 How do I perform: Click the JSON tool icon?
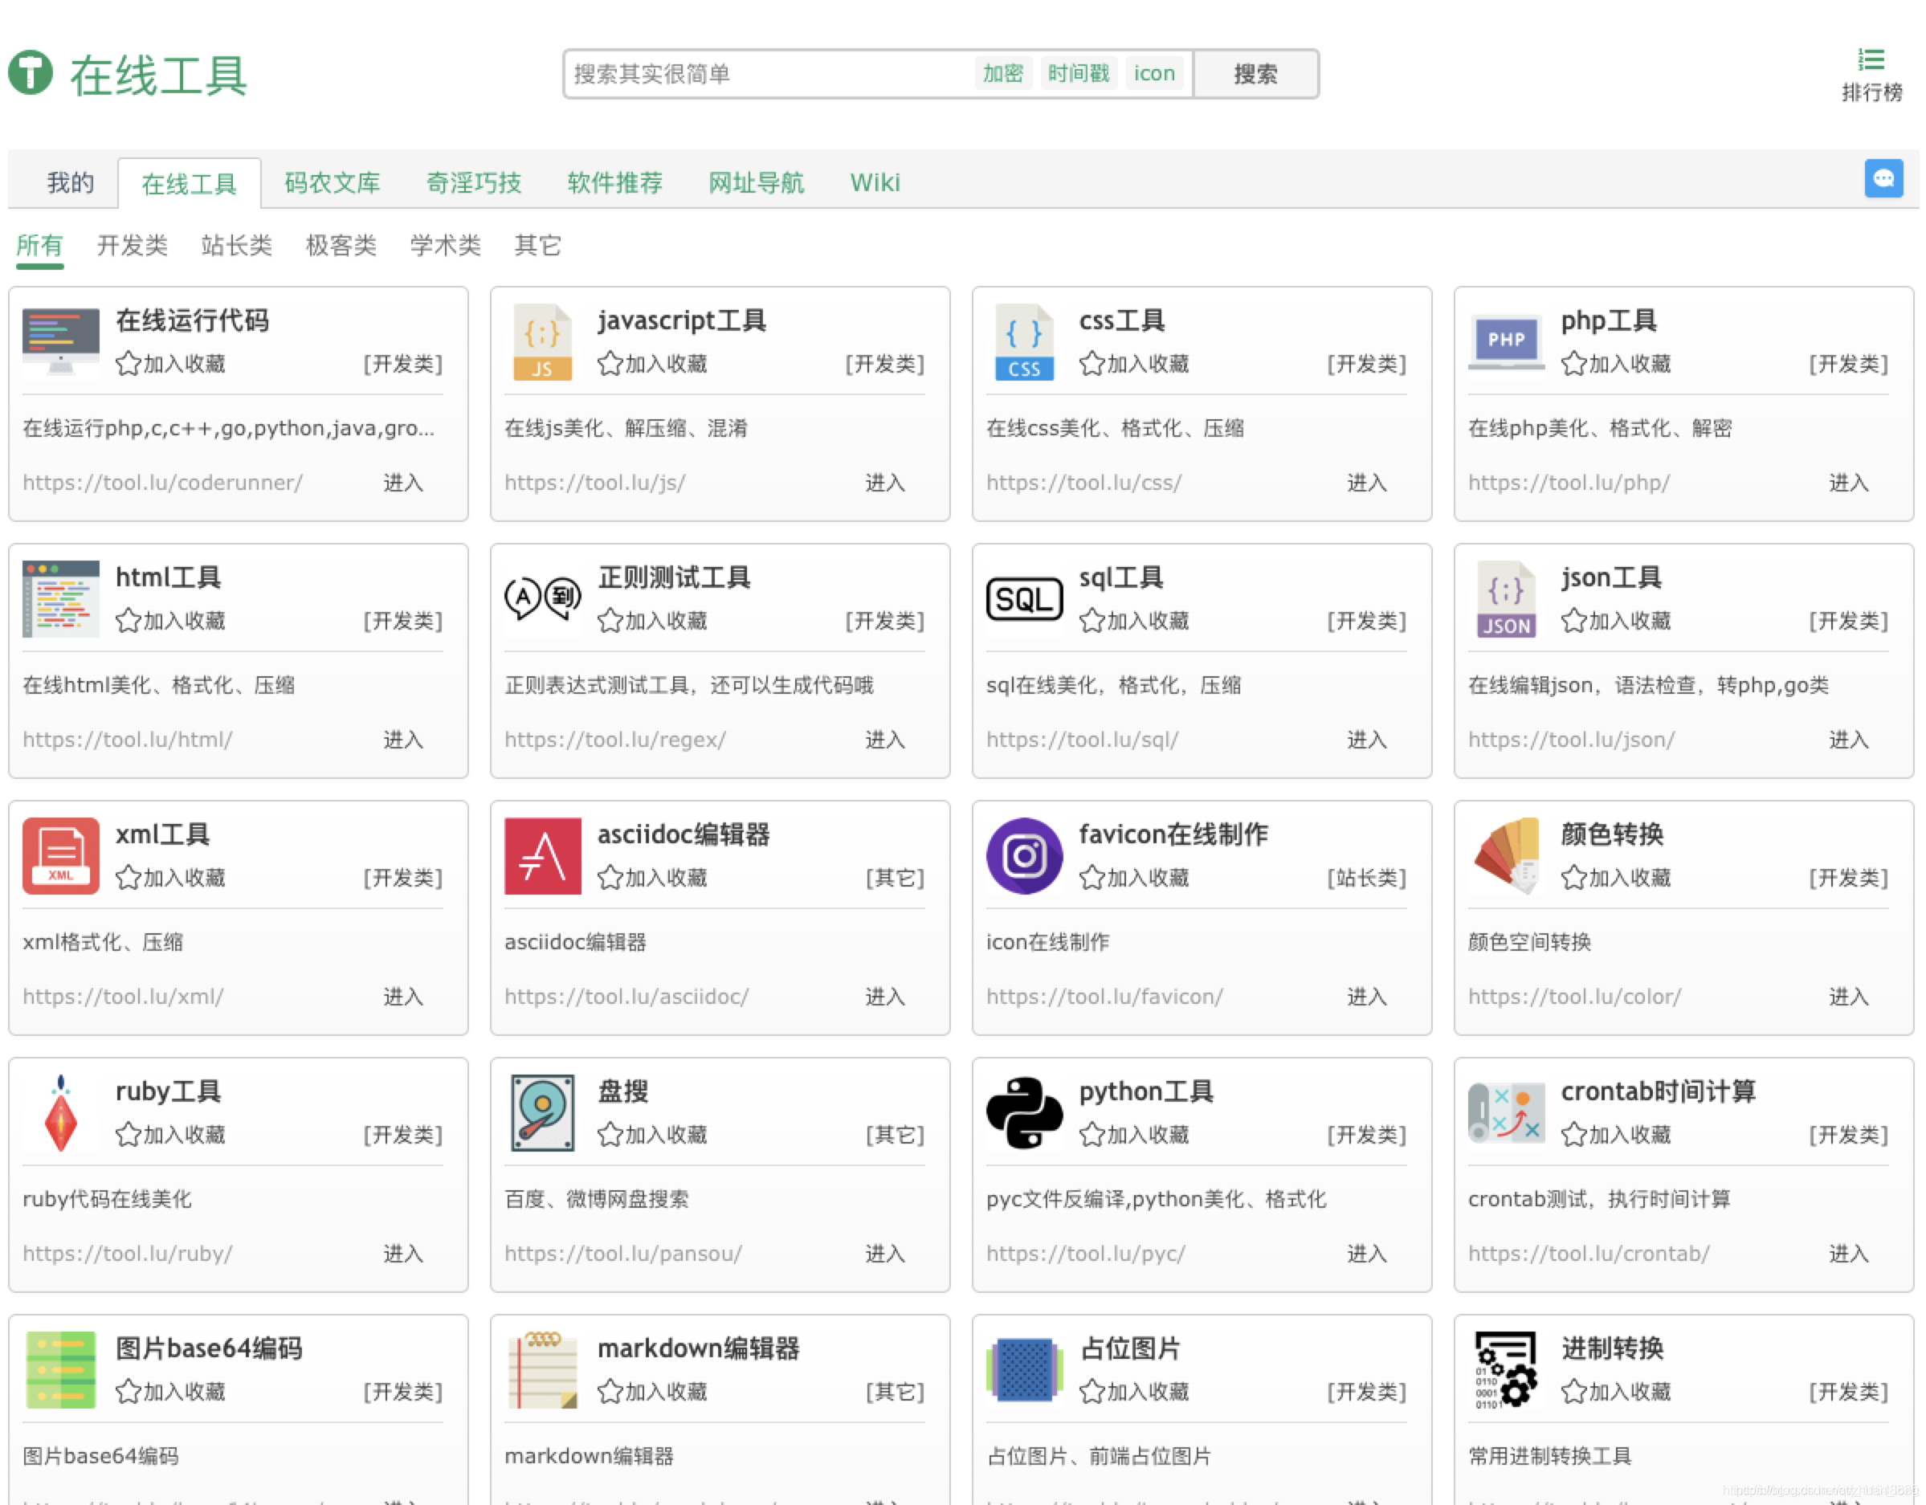(x=1505, y=600)
